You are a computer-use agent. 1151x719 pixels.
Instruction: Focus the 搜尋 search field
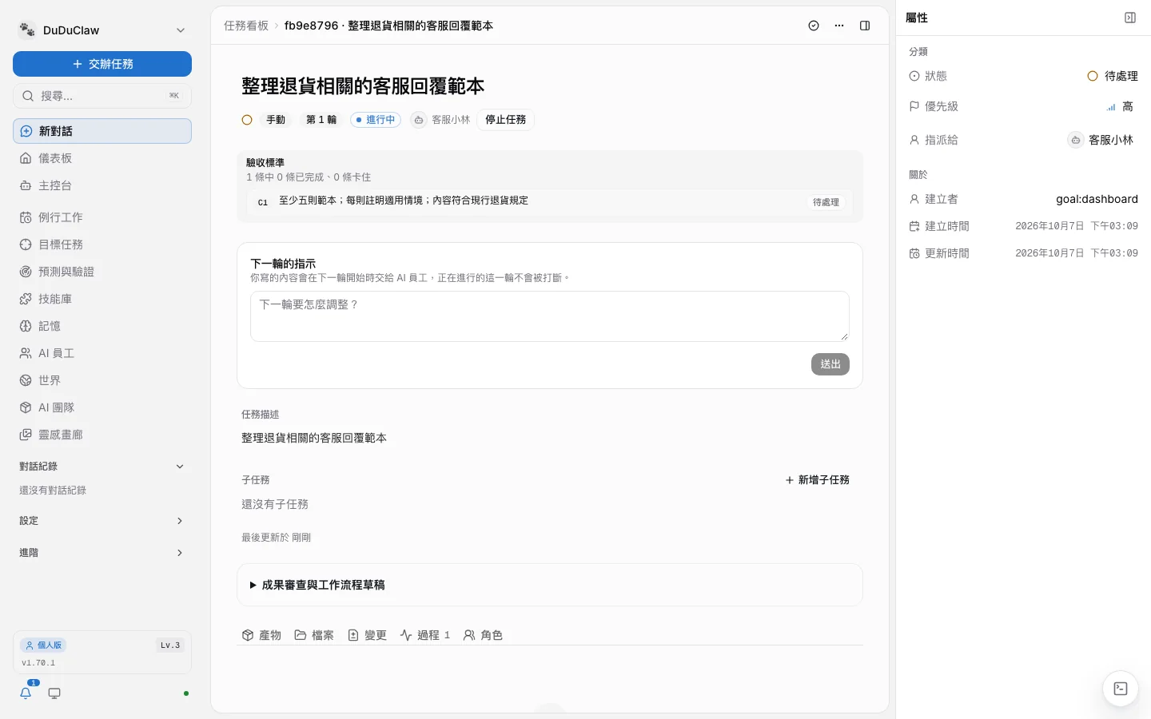(x=102, y=96)
